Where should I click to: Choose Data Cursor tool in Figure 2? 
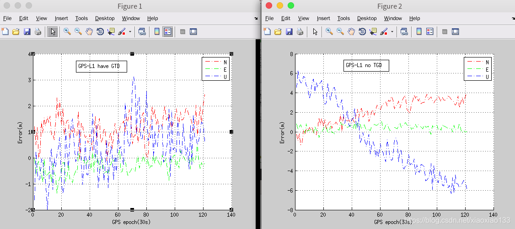(x=373, y=31)
